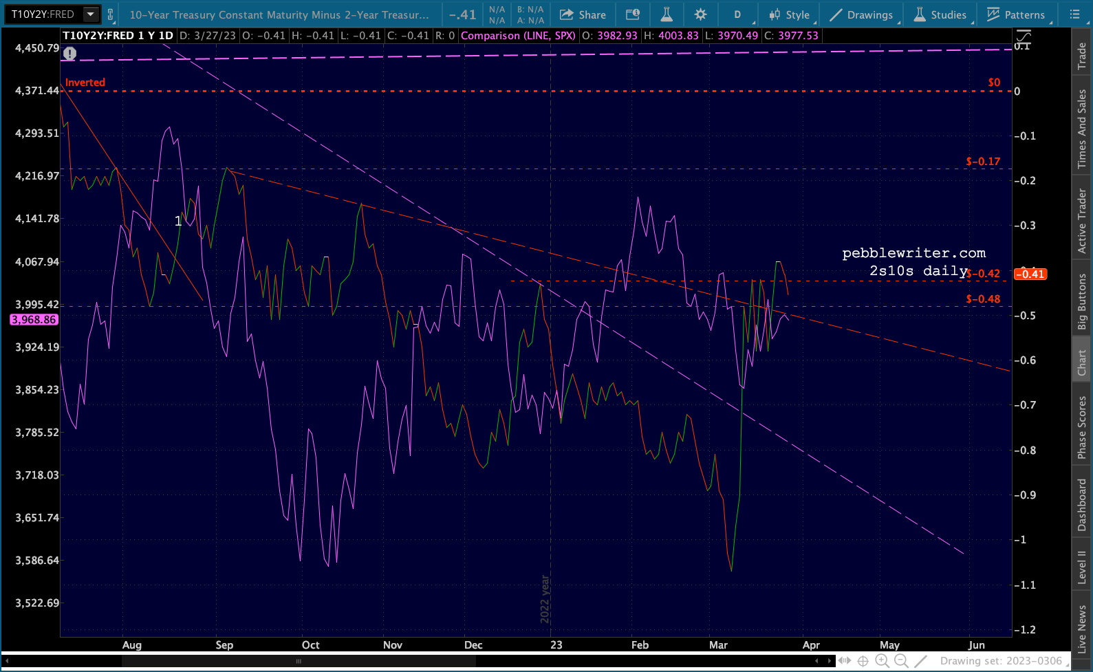
Task: Click the 'pebblewriter.com' text note
Action: coord(913,253)
